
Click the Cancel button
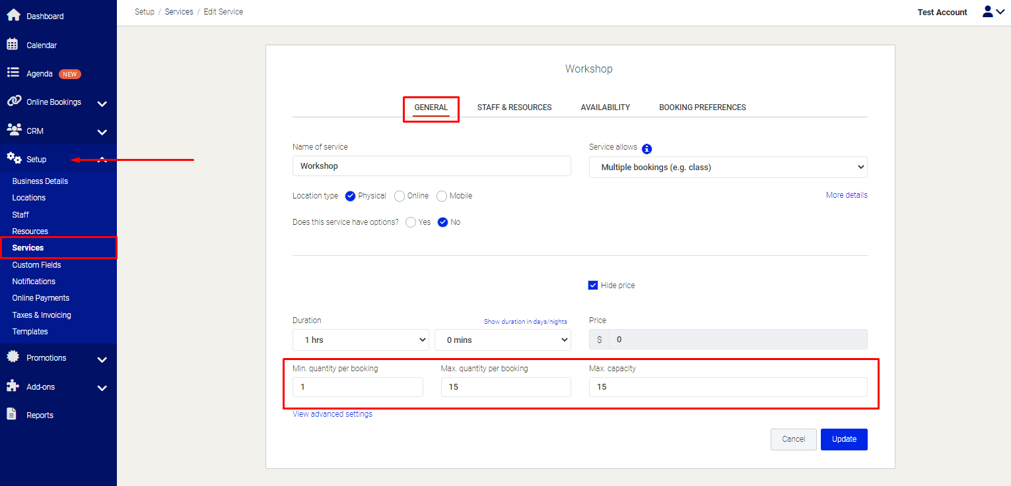click(x=794, y=439)
